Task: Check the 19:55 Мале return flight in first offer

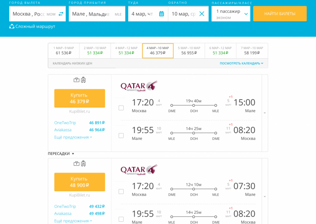Action: pos(121,135)
